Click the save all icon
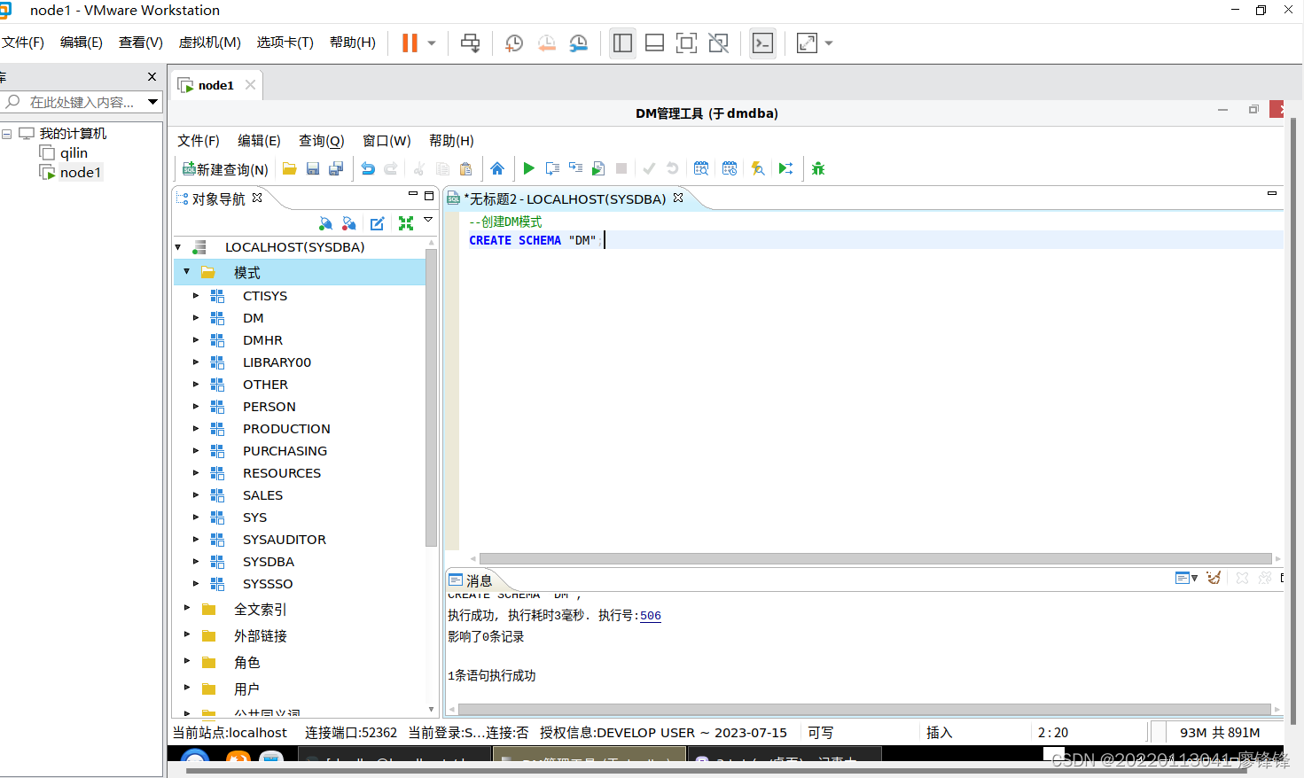 (336, 168)
